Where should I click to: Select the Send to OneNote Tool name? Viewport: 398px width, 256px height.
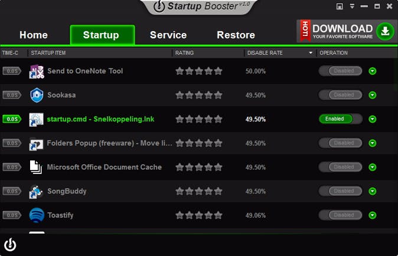tap(85, 71)
